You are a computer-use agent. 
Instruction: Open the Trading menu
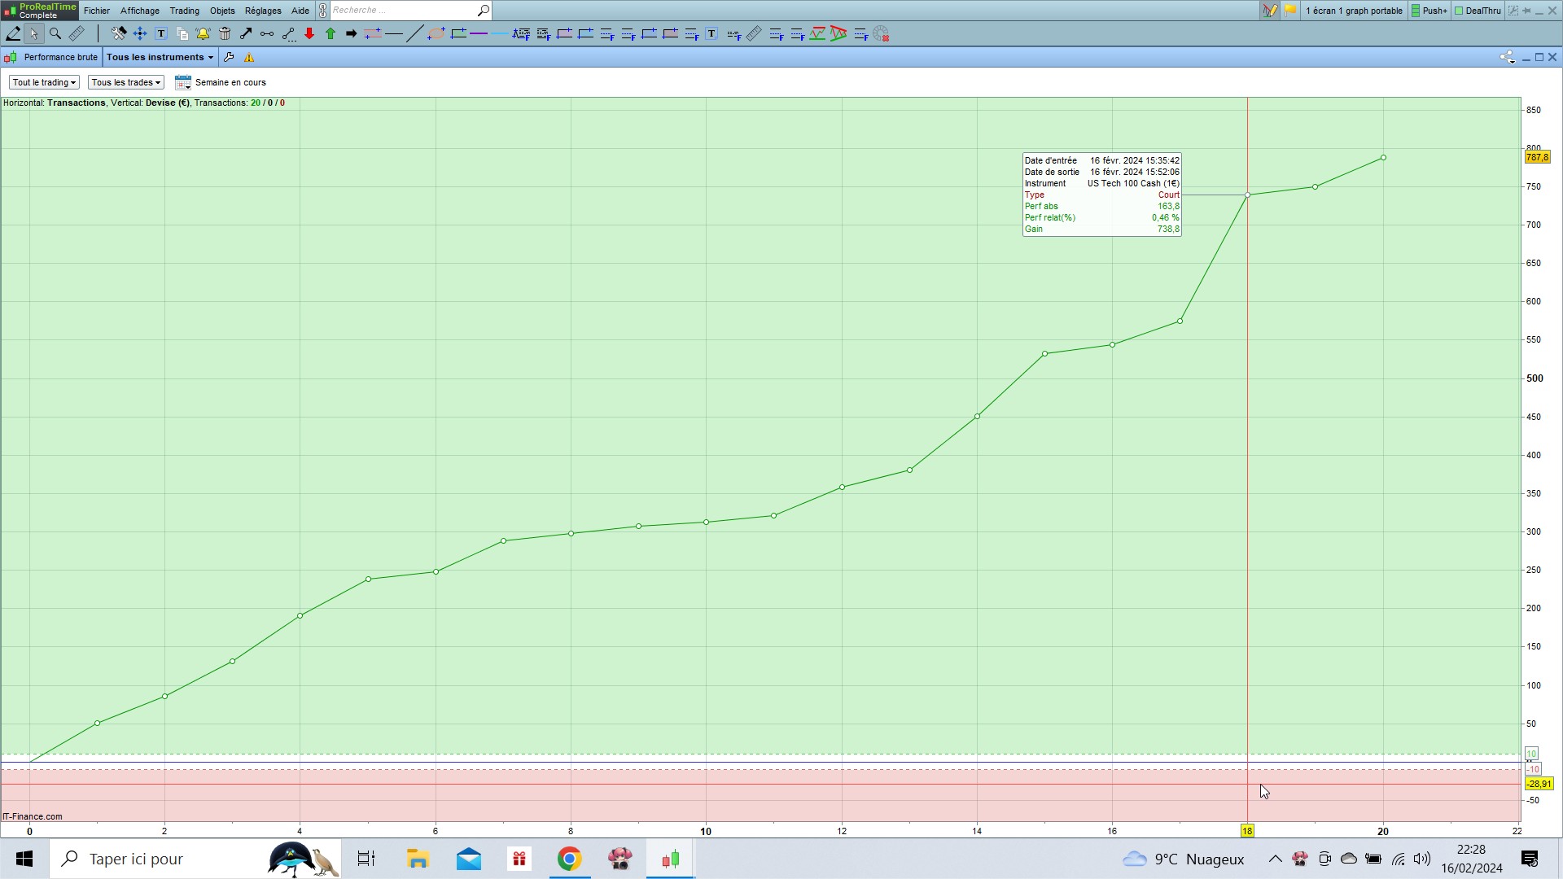pos(184,11)
